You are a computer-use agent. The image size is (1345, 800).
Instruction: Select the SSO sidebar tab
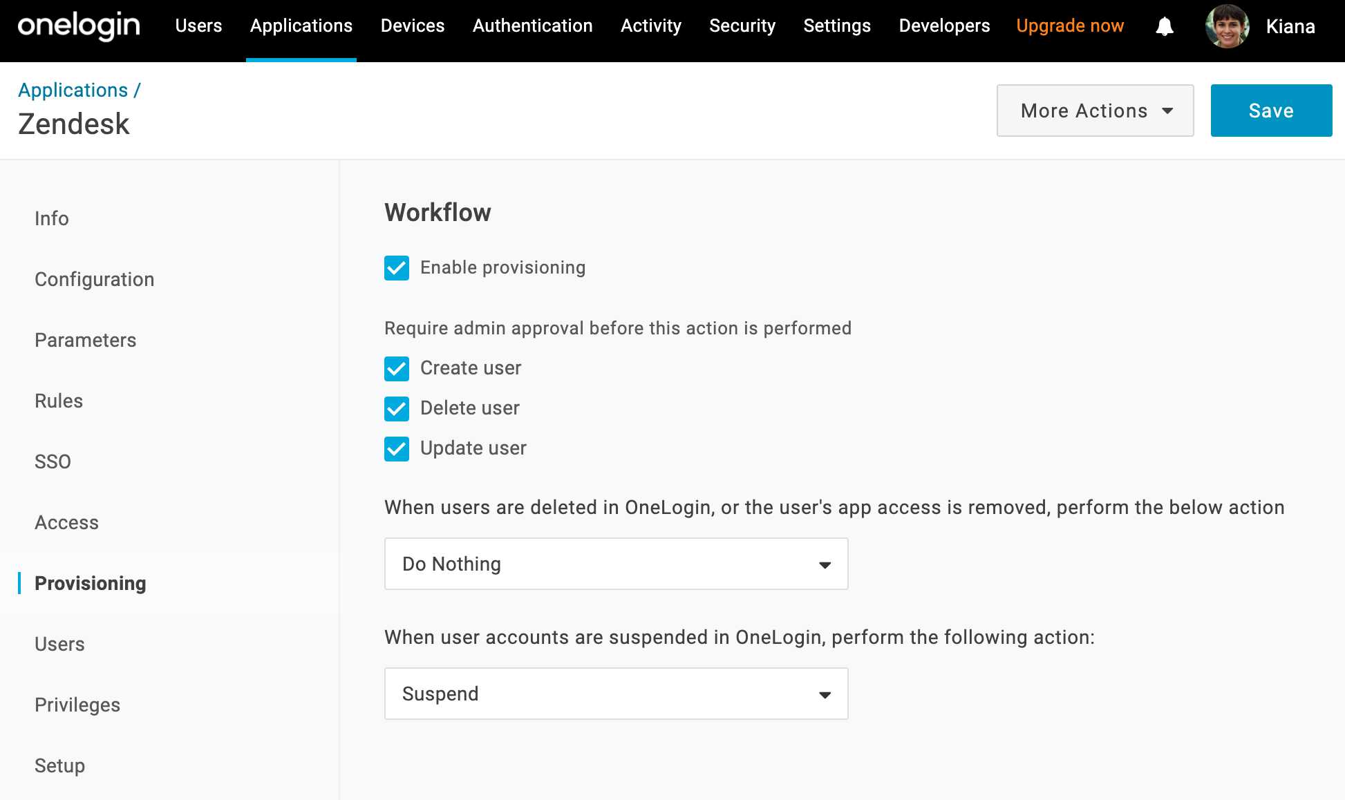tap(53, 461)
